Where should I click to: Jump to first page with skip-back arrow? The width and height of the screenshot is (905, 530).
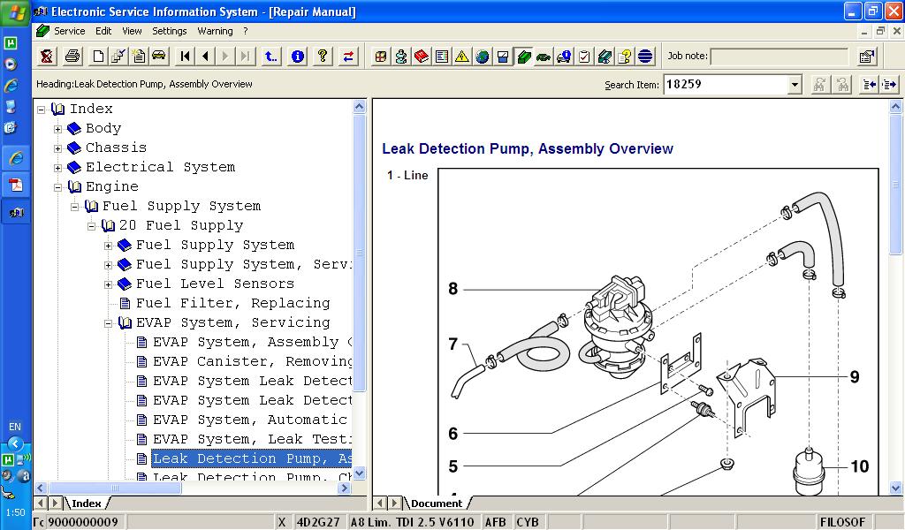(185, 57)
